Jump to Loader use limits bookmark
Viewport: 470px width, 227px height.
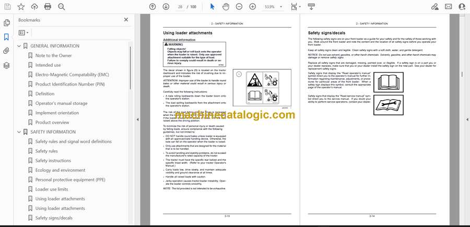pyautogui.click(x=52, y=189)
